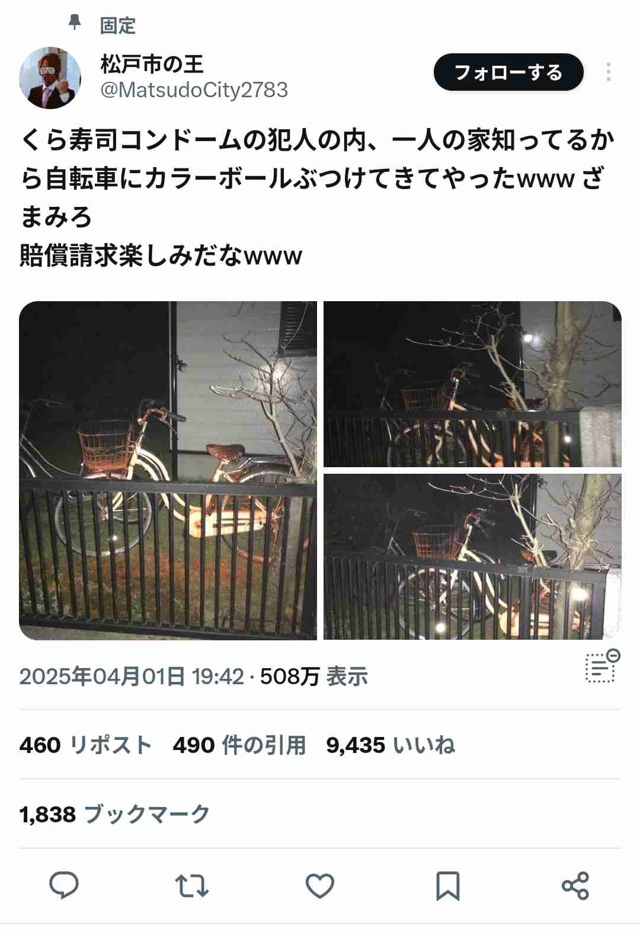The image size is (640, 935).
Task: Open the share icon
Action: click(575, 886)
